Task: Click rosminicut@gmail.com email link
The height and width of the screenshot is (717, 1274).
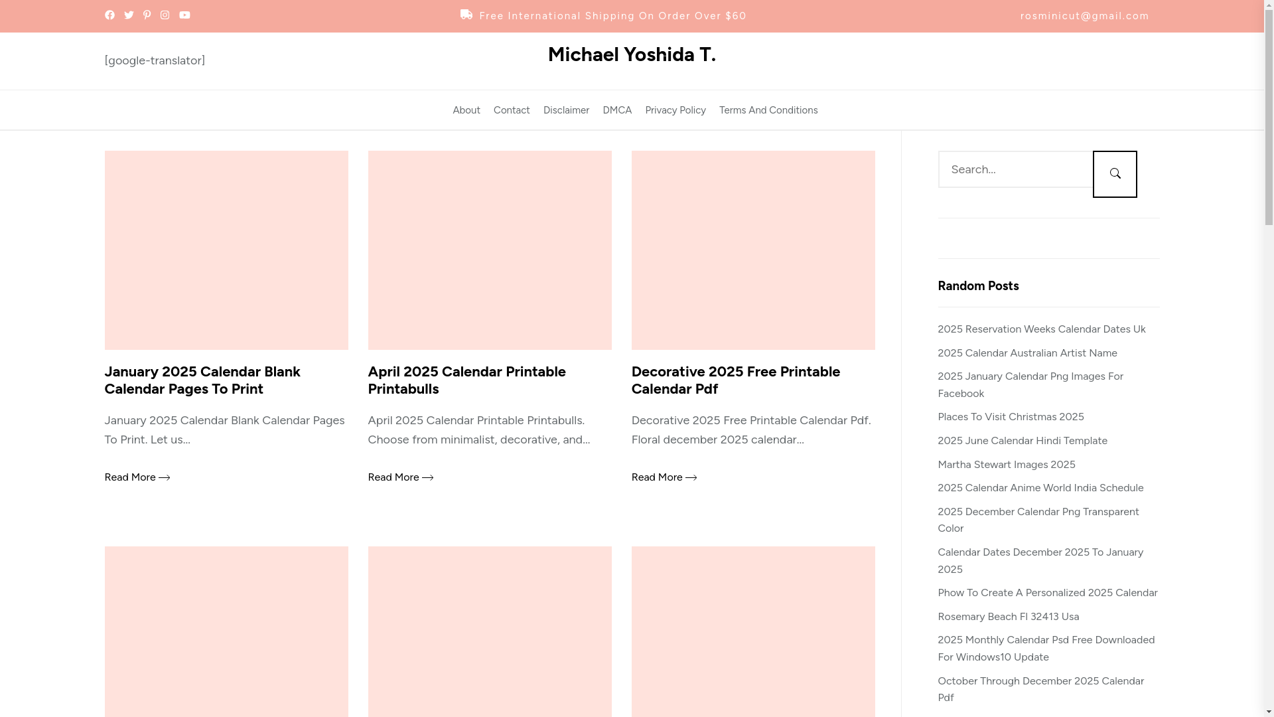Action: tap(1084, 16)
